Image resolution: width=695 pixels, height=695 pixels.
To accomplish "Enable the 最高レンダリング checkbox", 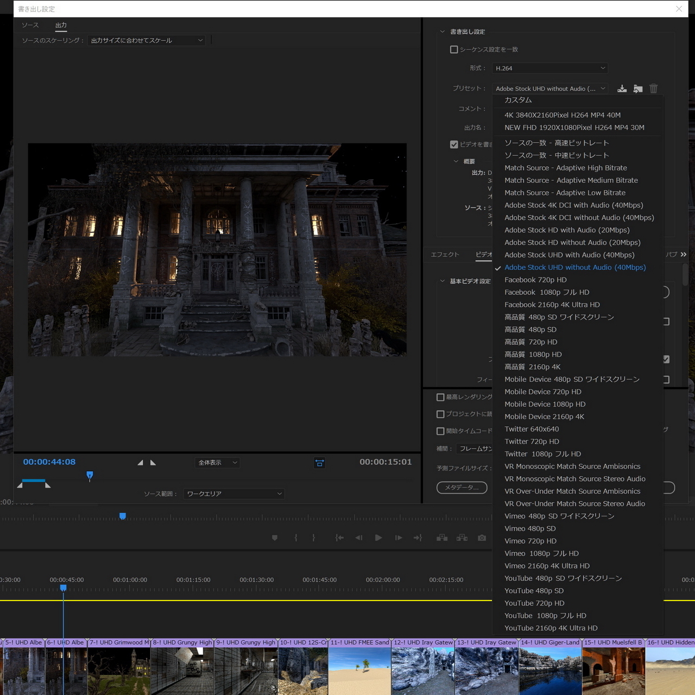I will pyautogui.click(x=440, y=397).
